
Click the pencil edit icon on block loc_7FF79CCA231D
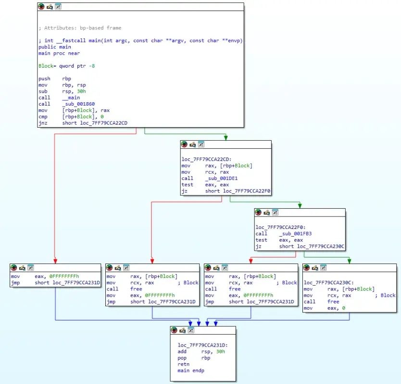click(x=182, y=330)
